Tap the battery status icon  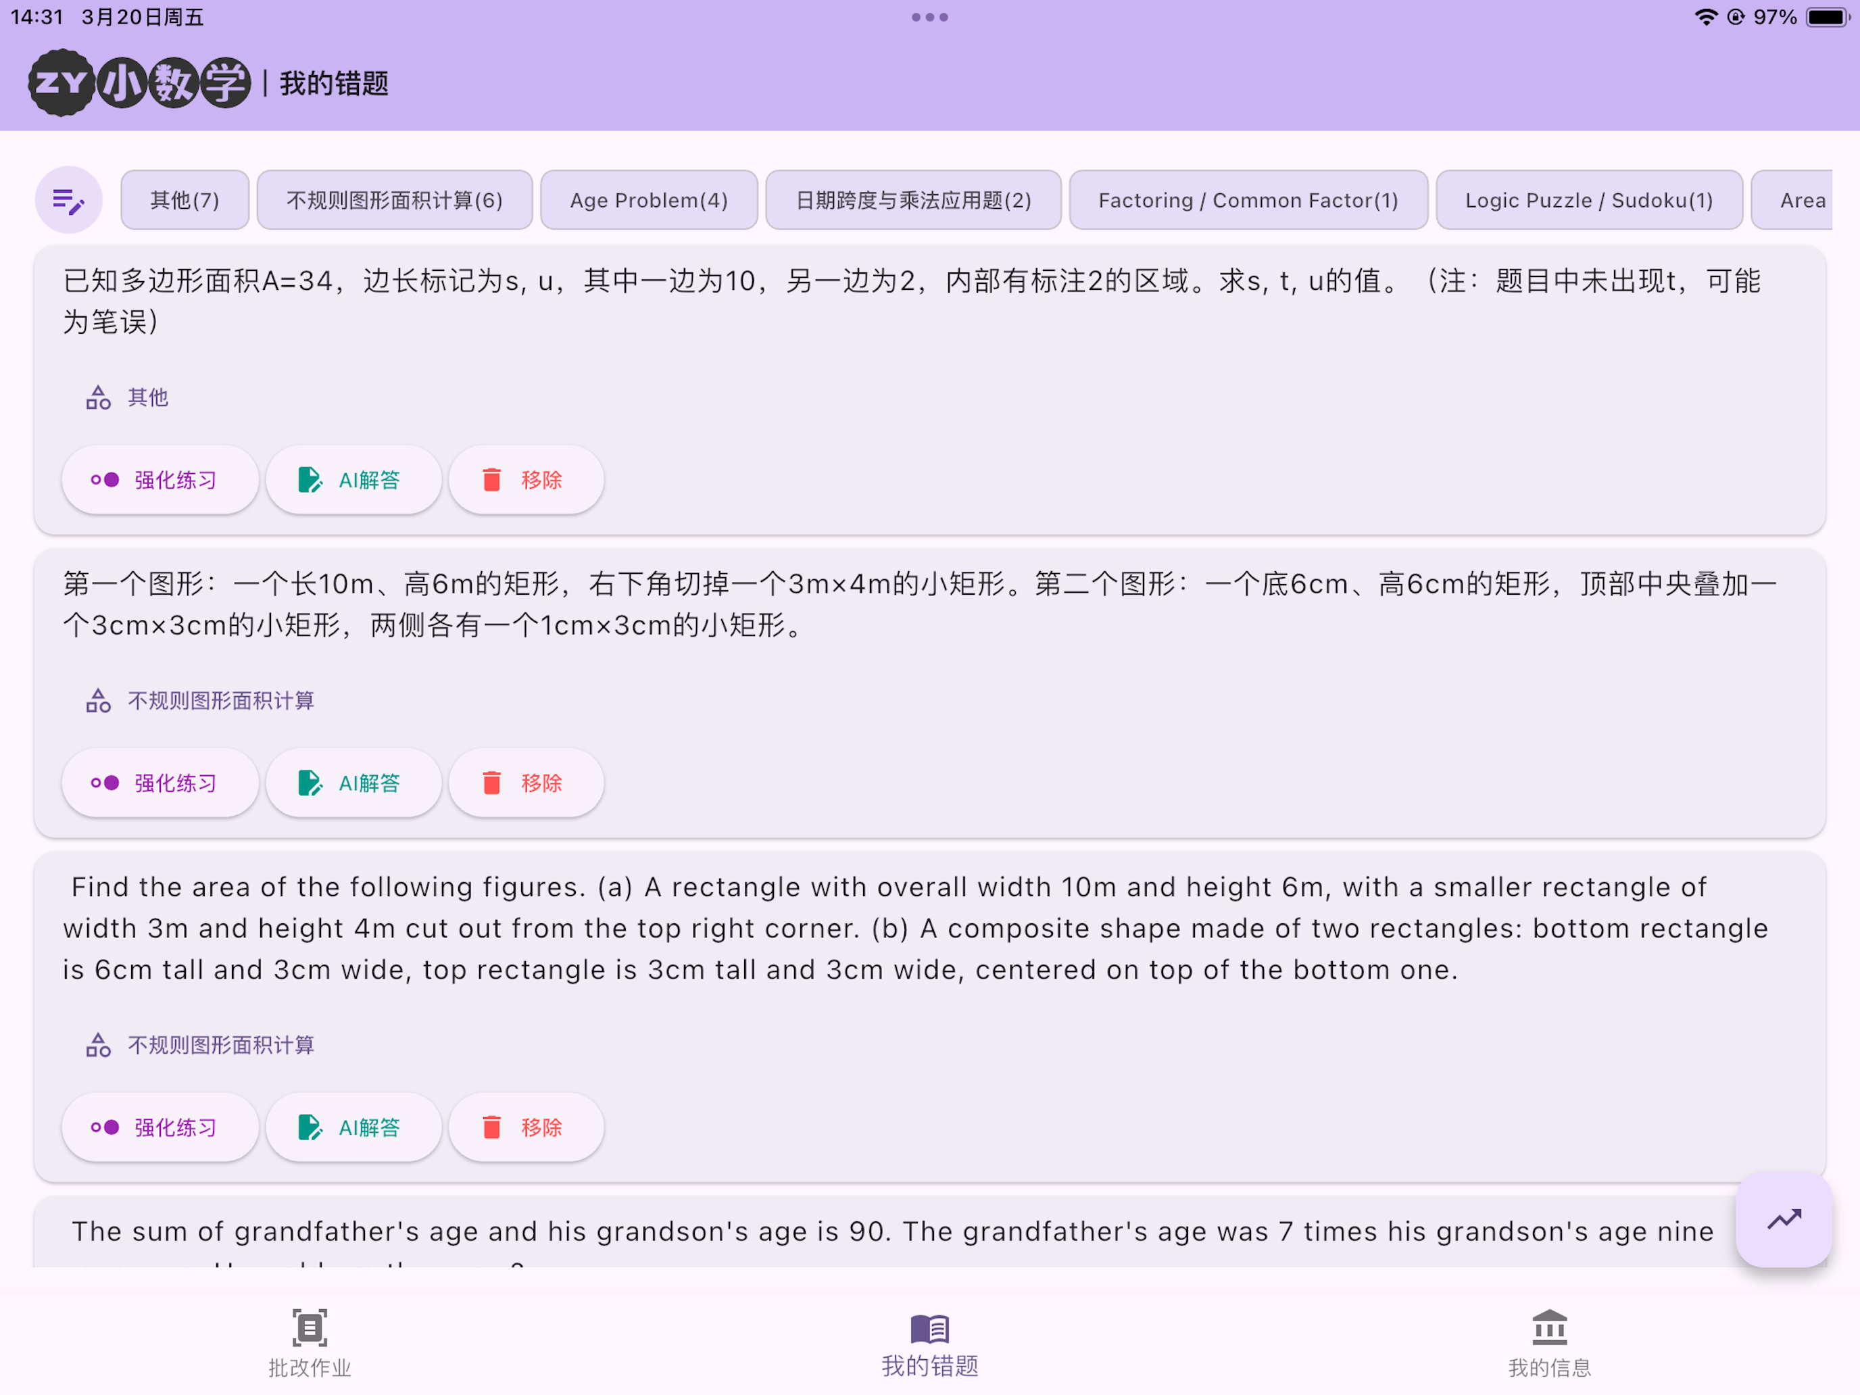click(x=1827, y=17)
